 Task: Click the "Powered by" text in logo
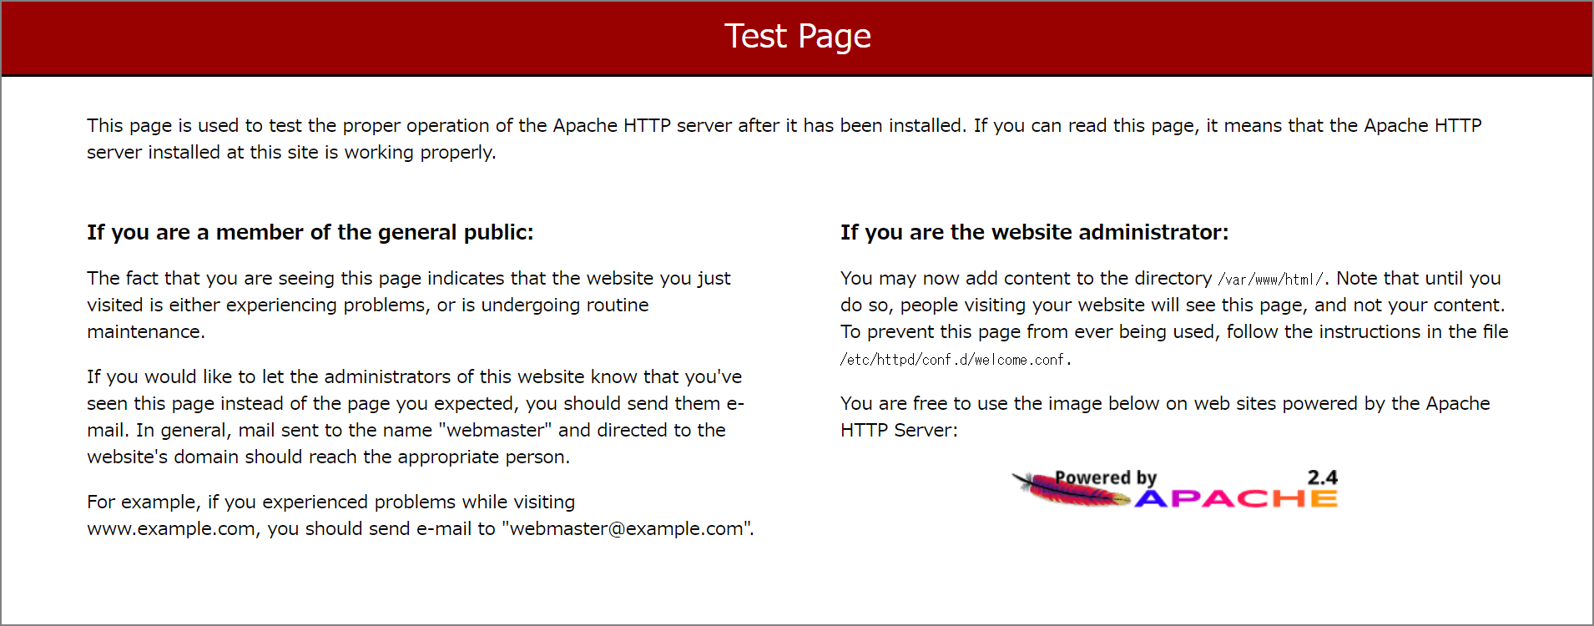click(x=1105, y=477)
